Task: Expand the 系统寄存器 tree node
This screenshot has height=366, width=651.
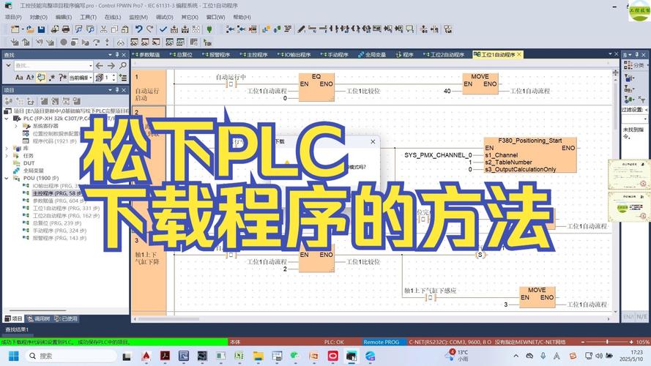Action: coord(16,126)
